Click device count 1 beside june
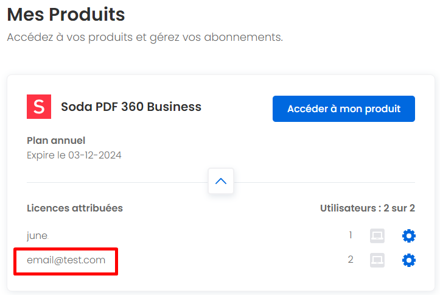The image size is (440, 295). 351,235
